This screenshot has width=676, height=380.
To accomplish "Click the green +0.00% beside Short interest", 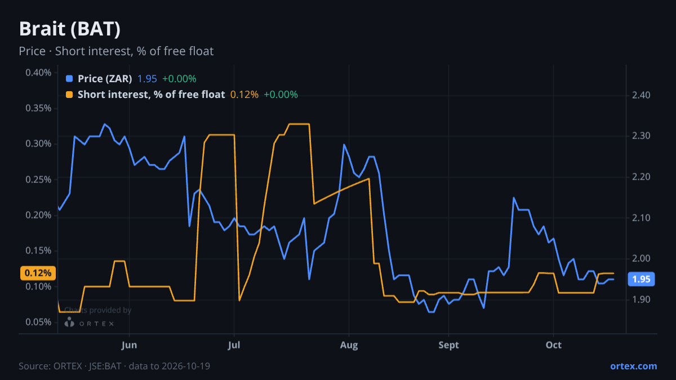I will 281,95.
